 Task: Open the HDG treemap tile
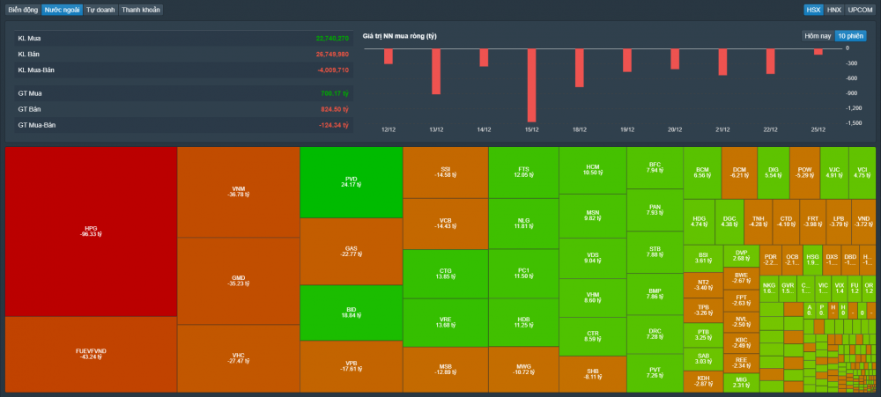[x=699, y=222]
